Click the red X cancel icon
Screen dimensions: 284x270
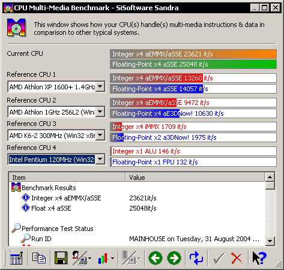237,258
